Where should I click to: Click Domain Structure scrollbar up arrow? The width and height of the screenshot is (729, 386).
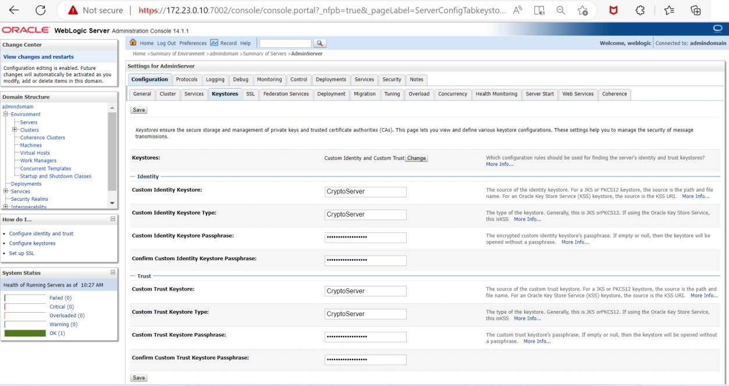click(112, 108)
